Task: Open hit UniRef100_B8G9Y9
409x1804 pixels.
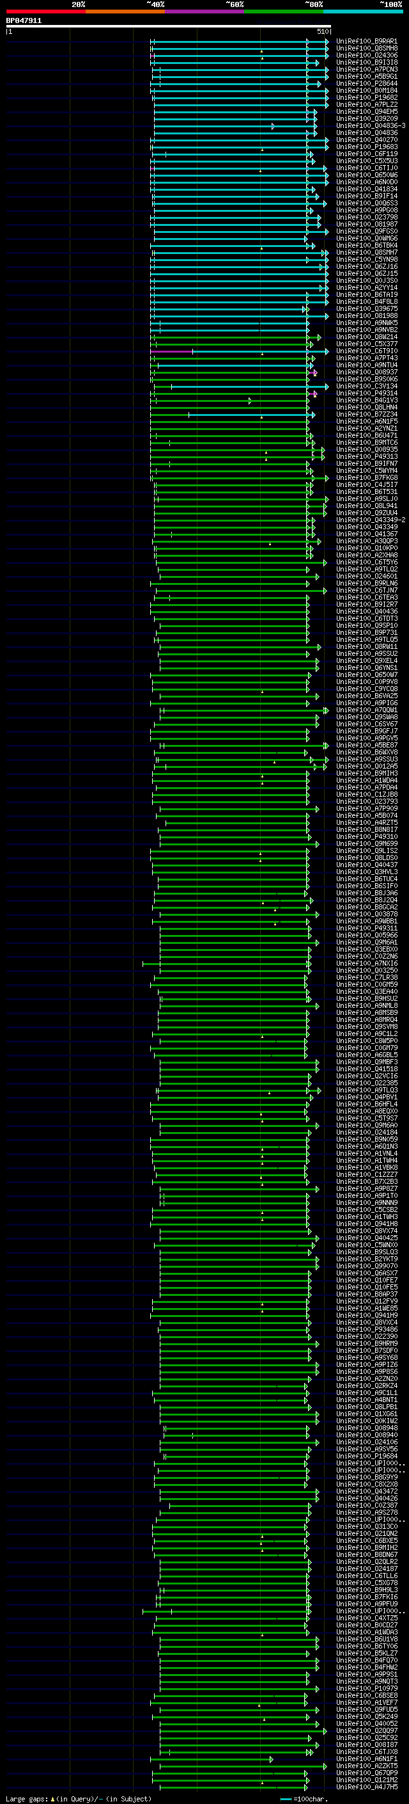Action: pyautogui.click(x=366, y=1477)
